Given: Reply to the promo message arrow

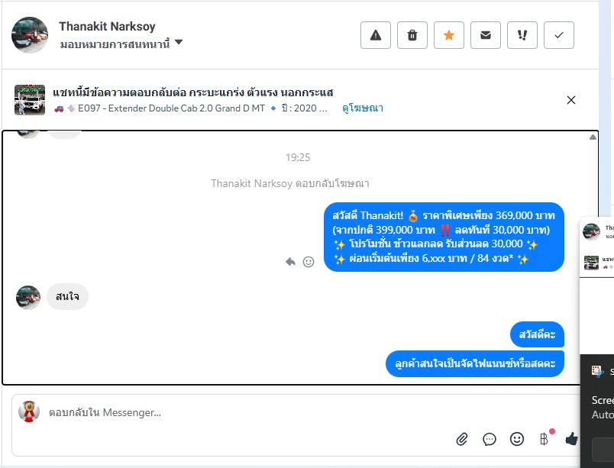Looking at the screenshot, I should point(290,261).
